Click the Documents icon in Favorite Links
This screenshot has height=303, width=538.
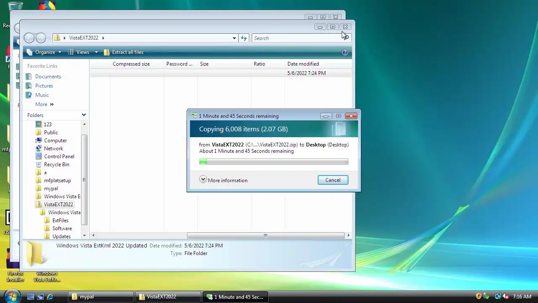[x=29, y=77]
